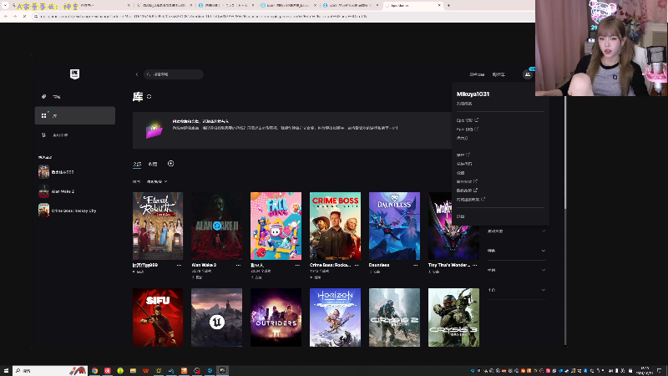Viewport: 668px width, 376px height.
Task: Click the refresh icon next to 库 heading
Action: (x=149, y=97)
